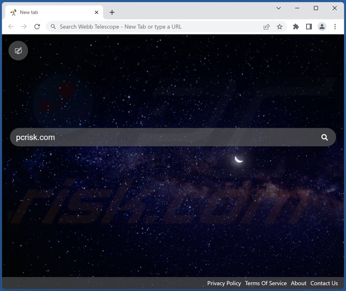This screenshot has height=291, width=346.
Task: Open the About link
Action: (x=298, y=283)
